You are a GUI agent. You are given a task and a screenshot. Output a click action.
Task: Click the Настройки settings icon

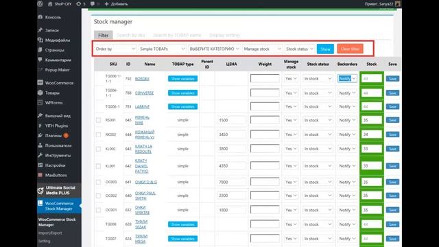pos(40,165)
